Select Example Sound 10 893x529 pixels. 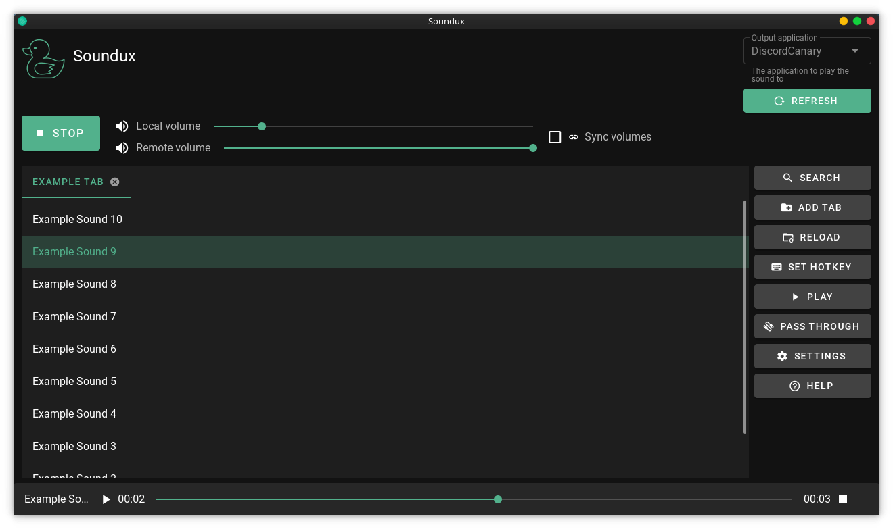(385, 220)
